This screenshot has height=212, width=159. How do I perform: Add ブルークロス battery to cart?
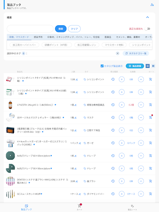(x=150, y=130)
